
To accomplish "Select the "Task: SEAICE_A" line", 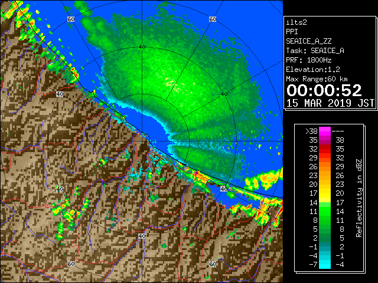I will (315, 51).
